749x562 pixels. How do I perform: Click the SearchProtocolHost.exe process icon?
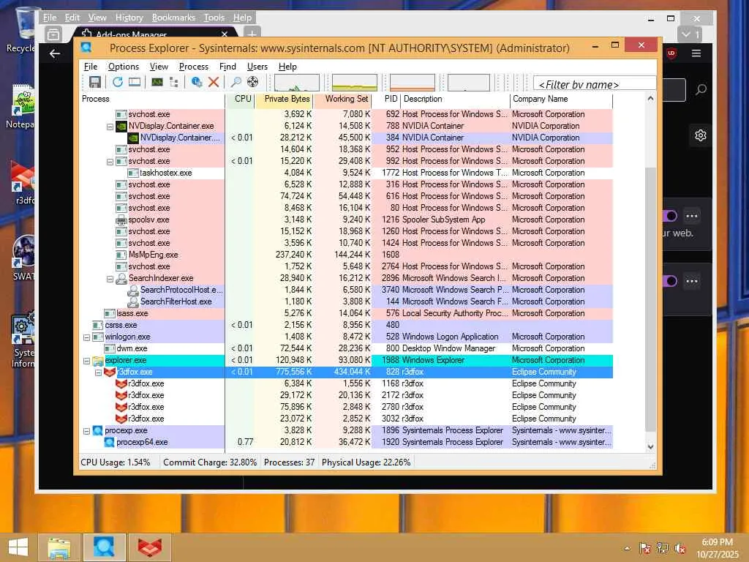tap(133, 290)
